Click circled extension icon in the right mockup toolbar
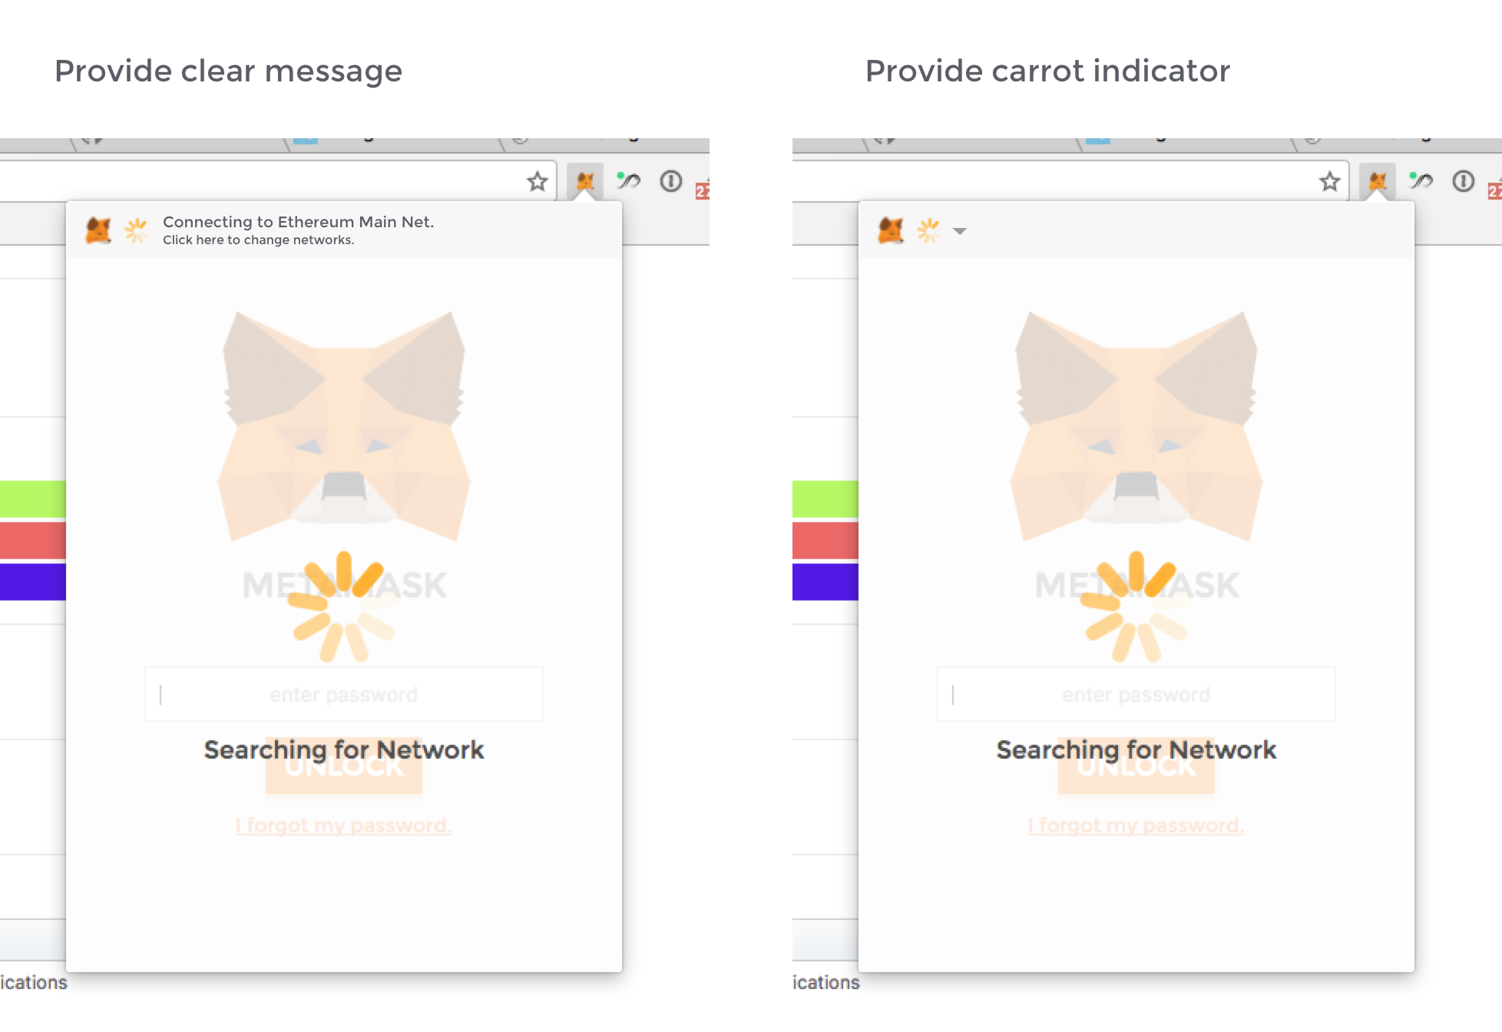The image size is (1502, 1032). (1463, 182)
